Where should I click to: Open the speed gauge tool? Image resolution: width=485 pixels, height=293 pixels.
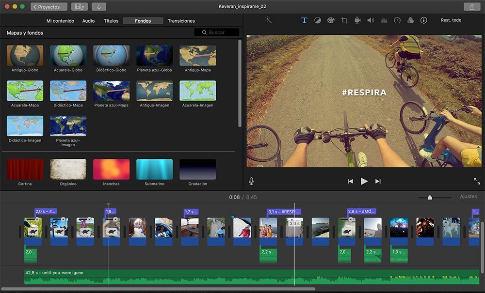click(x=397, y=20)
